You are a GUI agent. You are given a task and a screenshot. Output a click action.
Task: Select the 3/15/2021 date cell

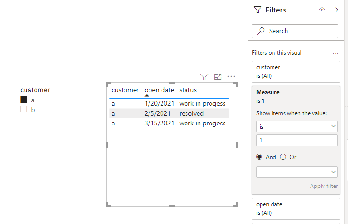pos(159,123)
